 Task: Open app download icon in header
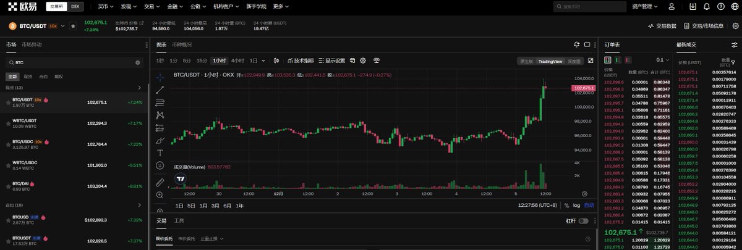tap(693, 7)
